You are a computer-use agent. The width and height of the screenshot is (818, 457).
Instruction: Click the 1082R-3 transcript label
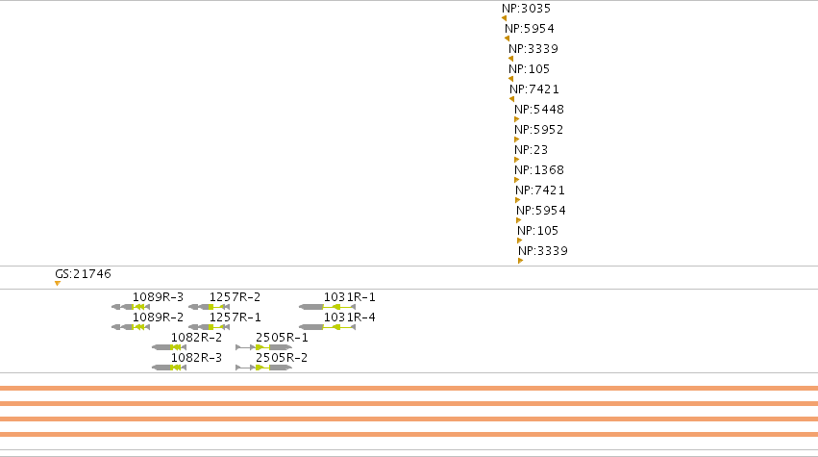197,357
